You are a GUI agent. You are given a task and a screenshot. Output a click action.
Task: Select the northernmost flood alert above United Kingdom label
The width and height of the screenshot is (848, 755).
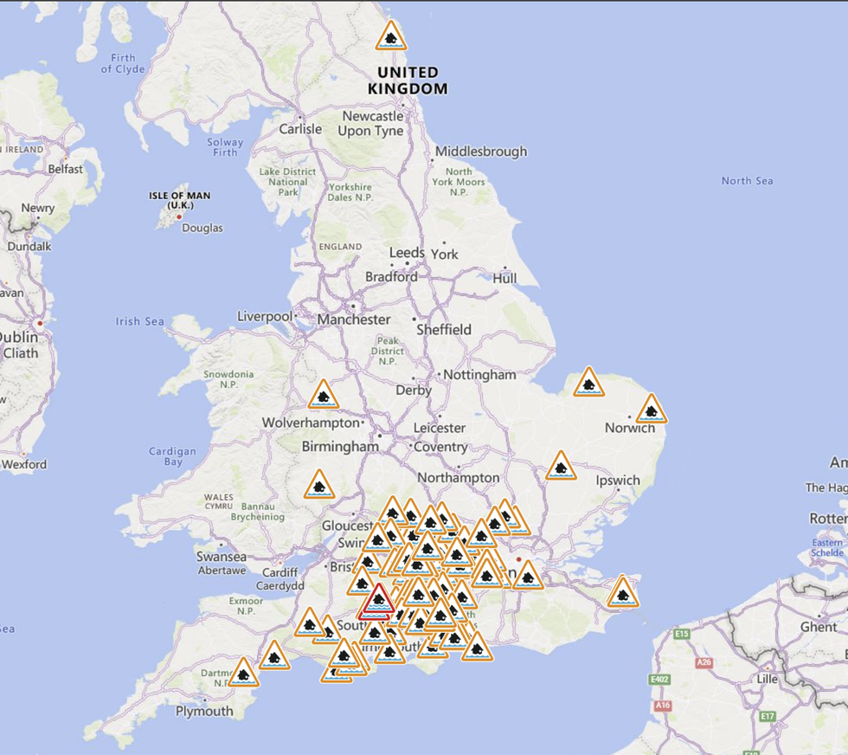[x=391, y=38]
